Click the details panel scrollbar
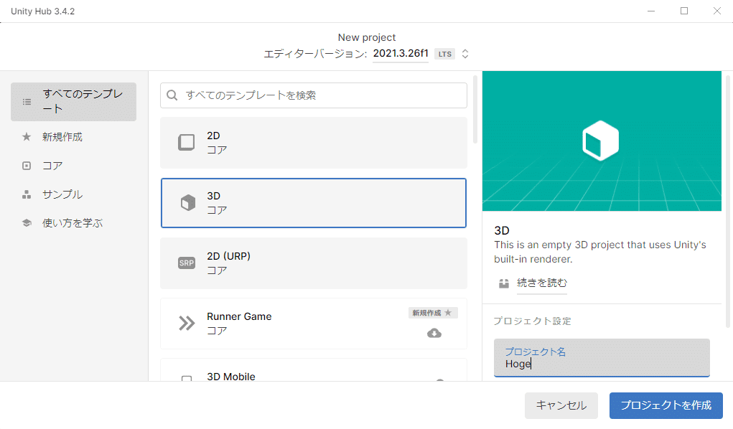The height and width of the screenshot is (429, 733). coord(727,202)
